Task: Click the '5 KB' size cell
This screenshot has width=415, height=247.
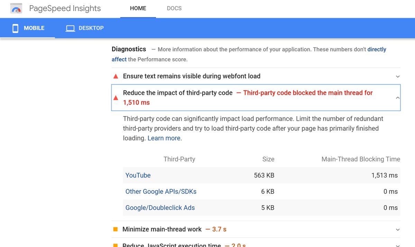Action: coord(268,208)
